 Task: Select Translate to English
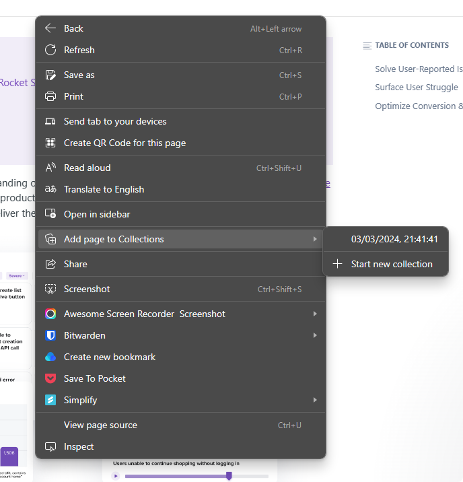coord(104,189)
